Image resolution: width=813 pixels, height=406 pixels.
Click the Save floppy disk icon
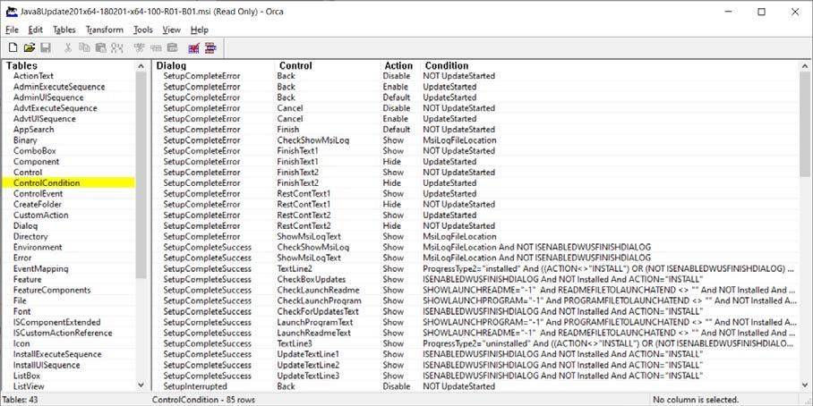[x=46, y=48]
